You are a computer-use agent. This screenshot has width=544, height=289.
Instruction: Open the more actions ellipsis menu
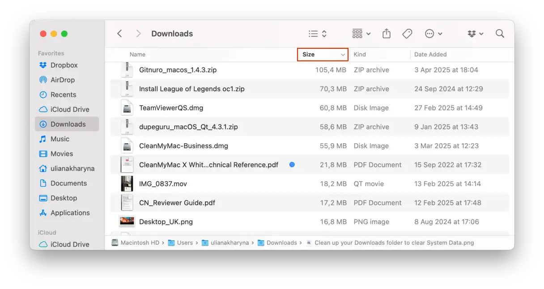coord(433,34)
